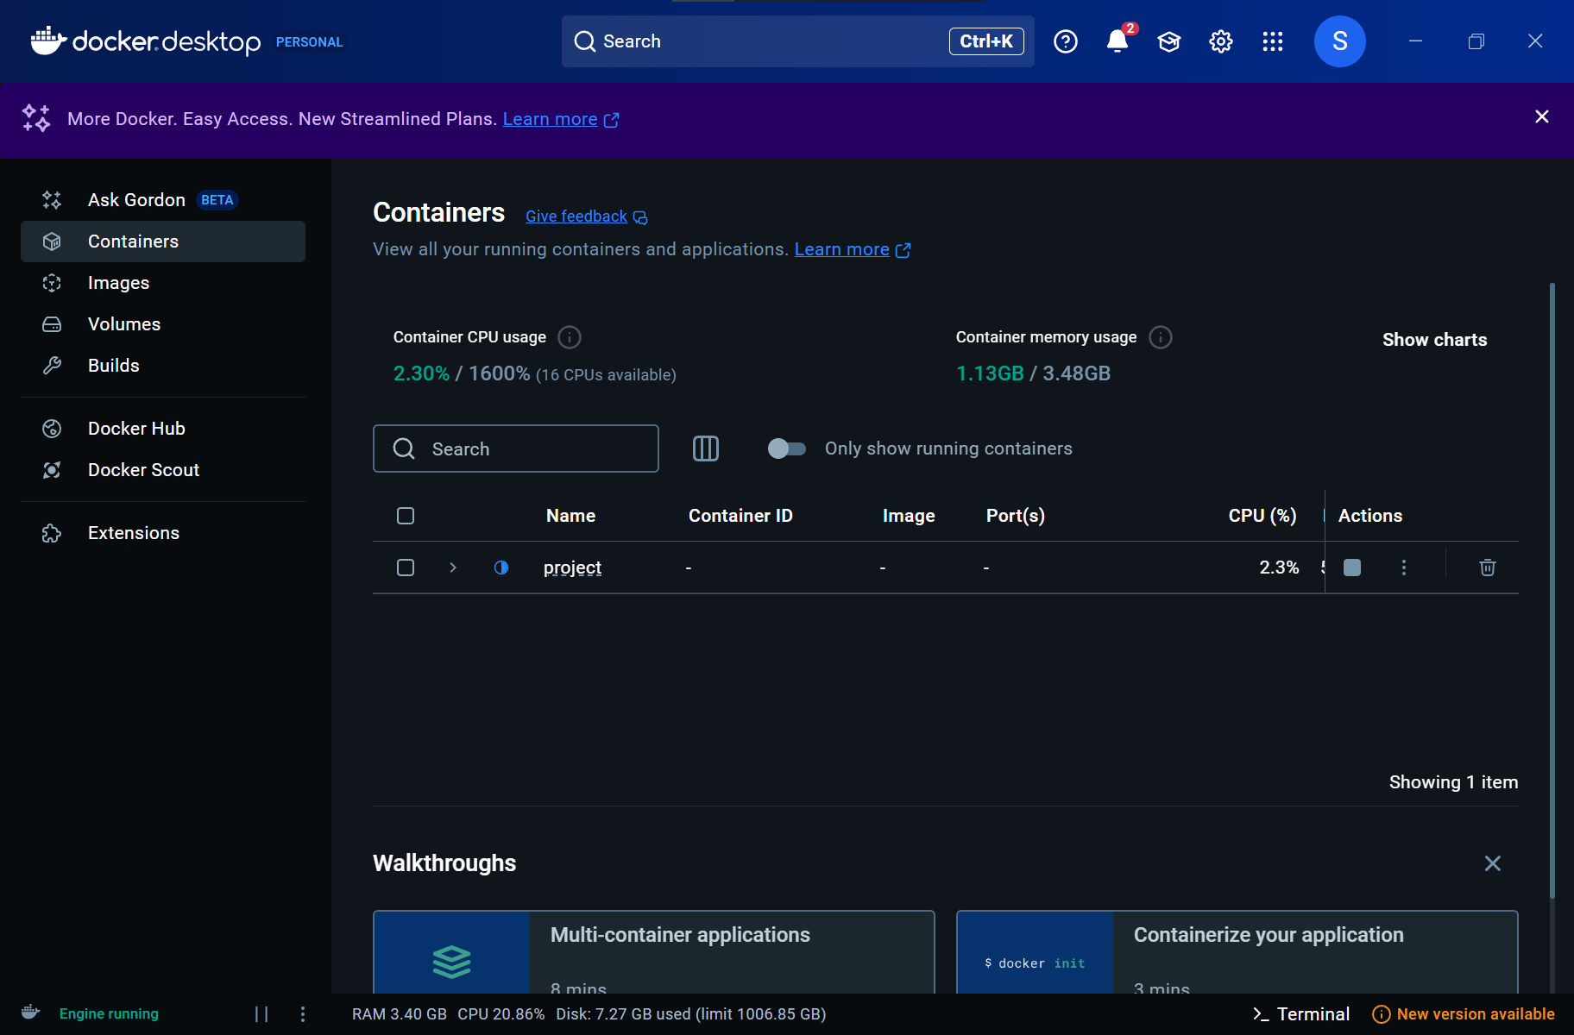Check the project row checkbox
The height and width of the screenshot is (1035, 1574).
[406, 568]
